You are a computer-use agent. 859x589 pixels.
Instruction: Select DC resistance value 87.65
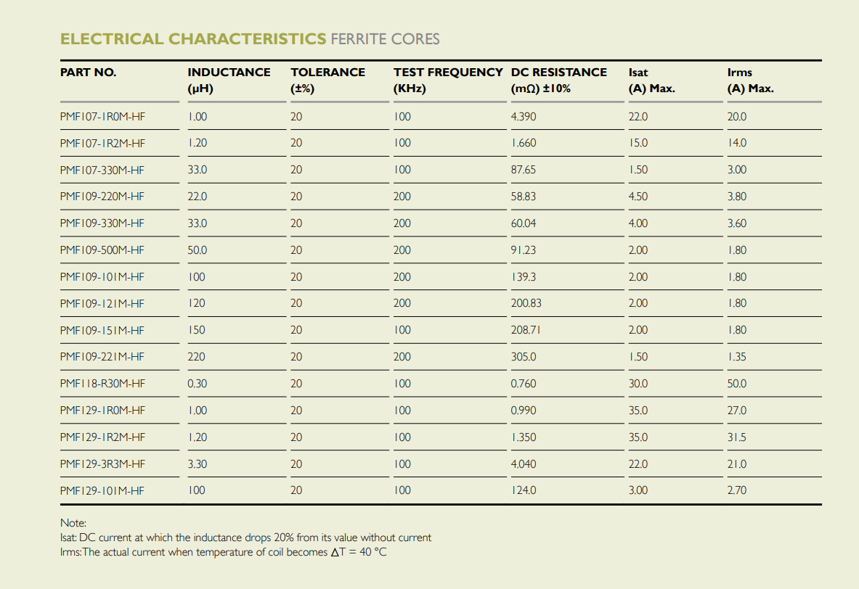coord(524,170)
